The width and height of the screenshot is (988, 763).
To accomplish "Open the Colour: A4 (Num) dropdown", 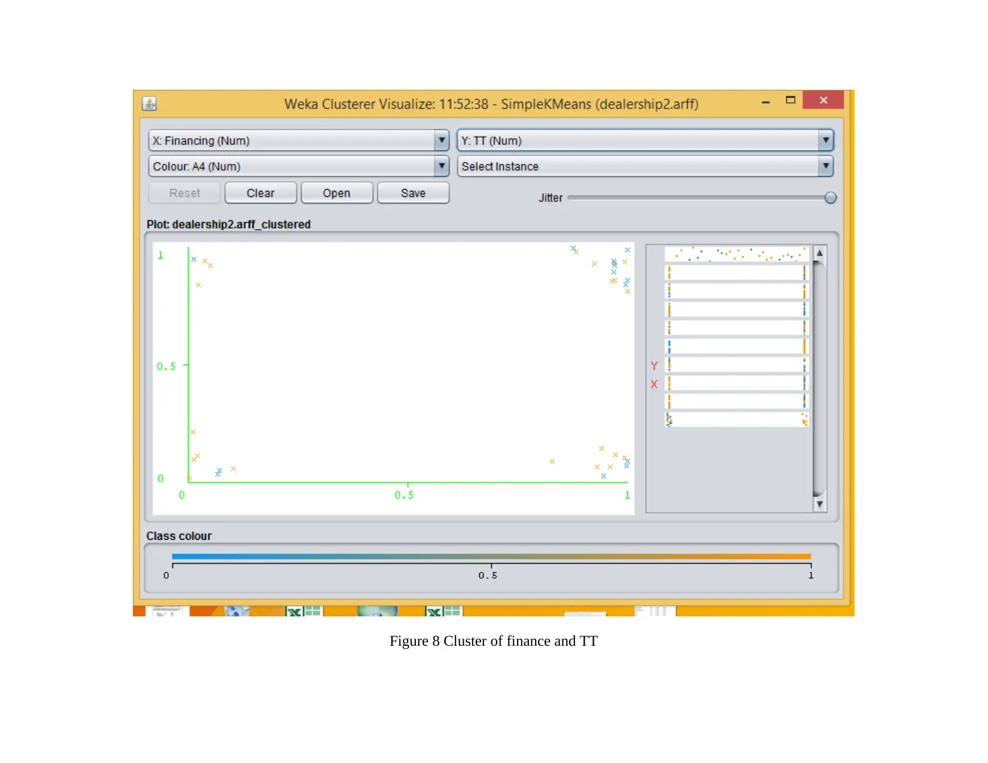I will (x=299, y=166).
